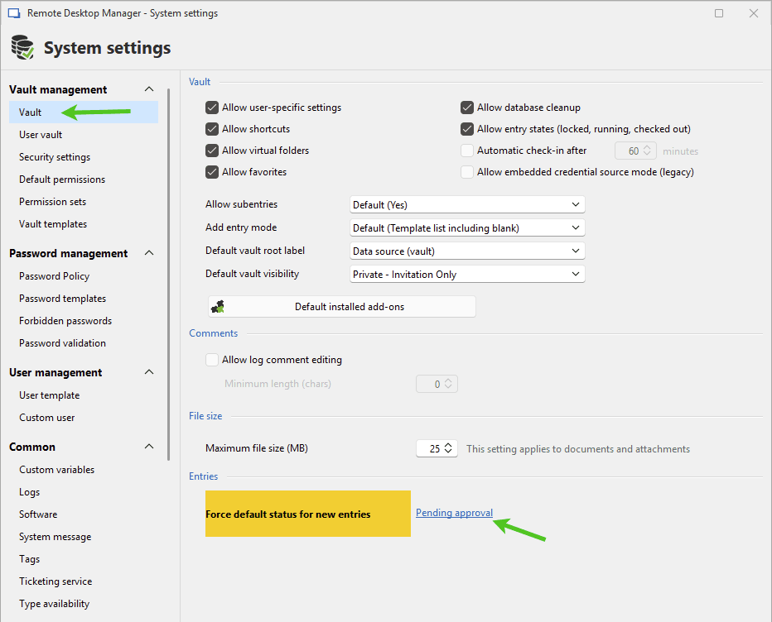Collapse the Vault management section
This screenshot has height=622, width=772.
coord(149,89)
